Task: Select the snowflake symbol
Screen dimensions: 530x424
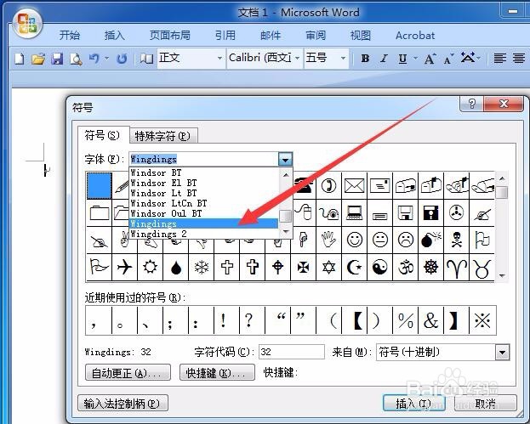Action: pos(202,268)
